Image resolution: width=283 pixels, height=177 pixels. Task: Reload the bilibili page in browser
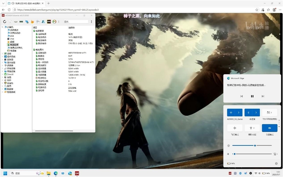(x=9, y=10)
